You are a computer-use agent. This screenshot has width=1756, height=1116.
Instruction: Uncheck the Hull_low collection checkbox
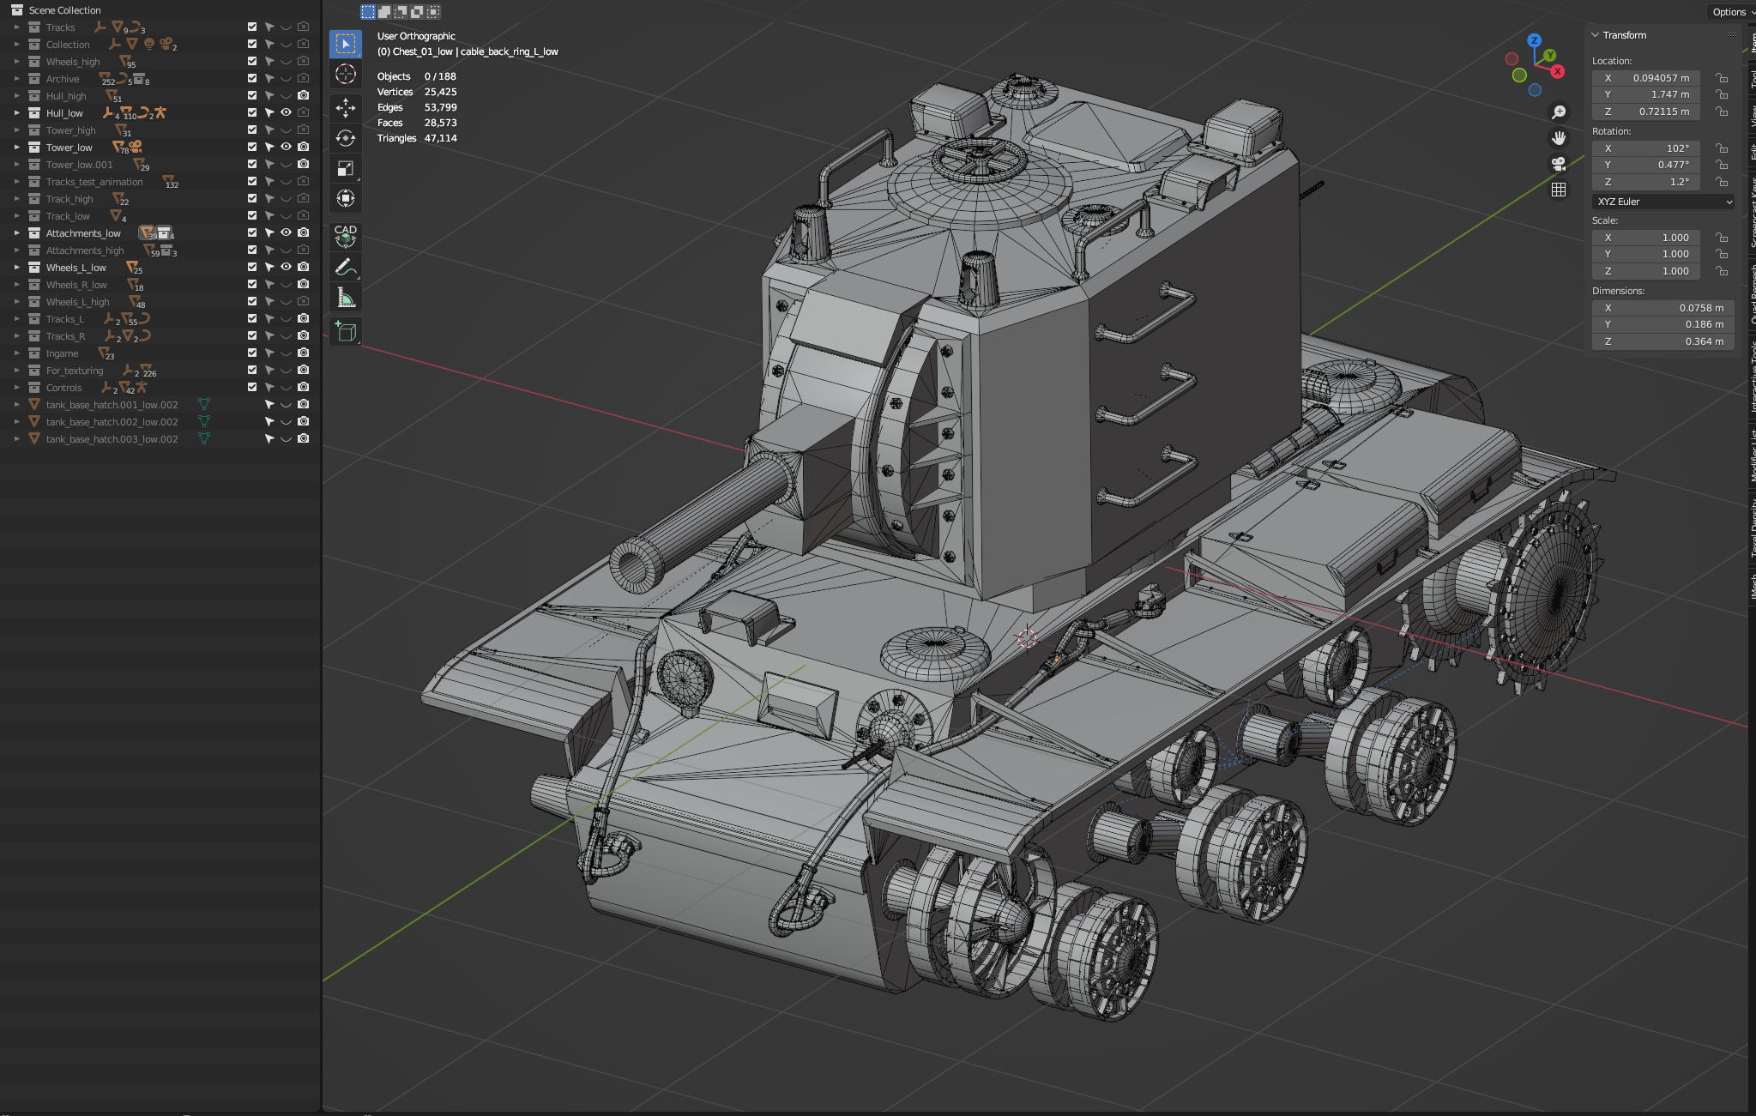(252, 112)
